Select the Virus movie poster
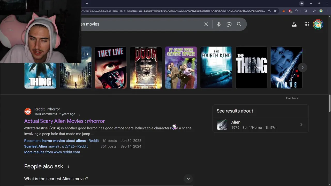The width and height of the screenshot is (331, 186). pyautogui.click(x=287, y=67)
